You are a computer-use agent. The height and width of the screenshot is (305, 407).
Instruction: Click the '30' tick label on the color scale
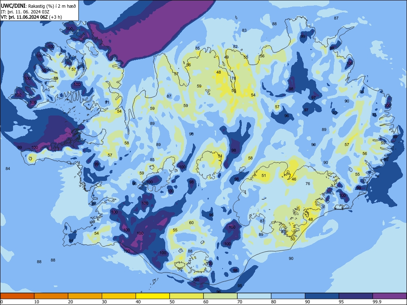click(104, 302)
